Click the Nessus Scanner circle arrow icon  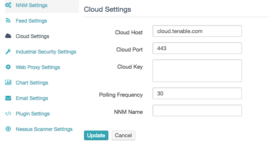pyautogui.click(x=8, y=129)
